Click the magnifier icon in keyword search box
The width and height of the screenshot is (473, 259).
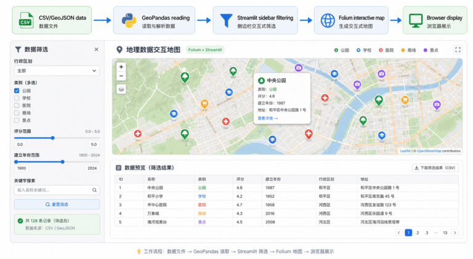coord(94,190)
